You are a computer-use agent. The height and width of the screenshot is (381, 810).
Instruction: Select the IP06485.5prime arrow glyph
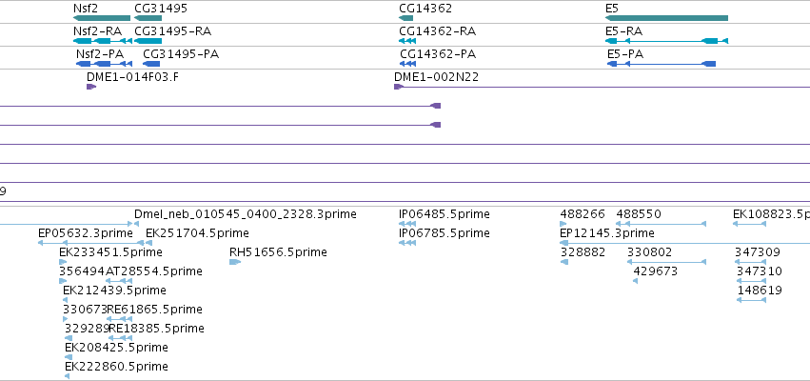407,224
